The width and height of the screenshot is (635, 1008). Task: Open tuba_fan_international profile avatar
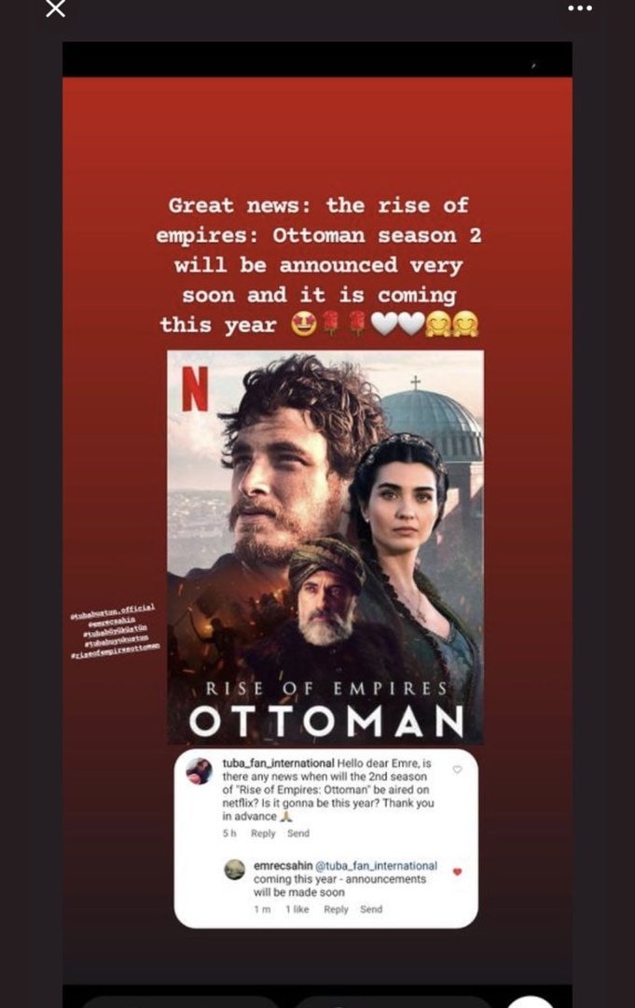tap(199, 771)
